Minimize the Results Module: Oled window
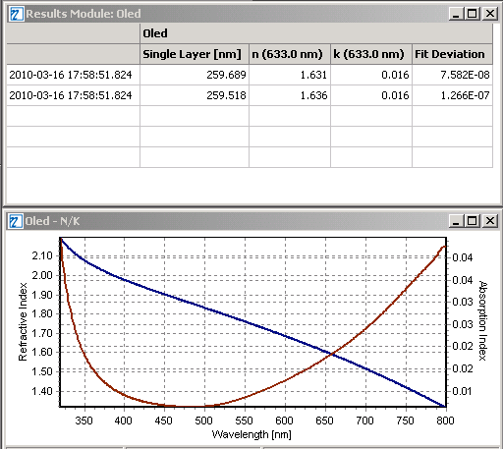Viewport: 503px width, 449px height. [x=456, y=14]
